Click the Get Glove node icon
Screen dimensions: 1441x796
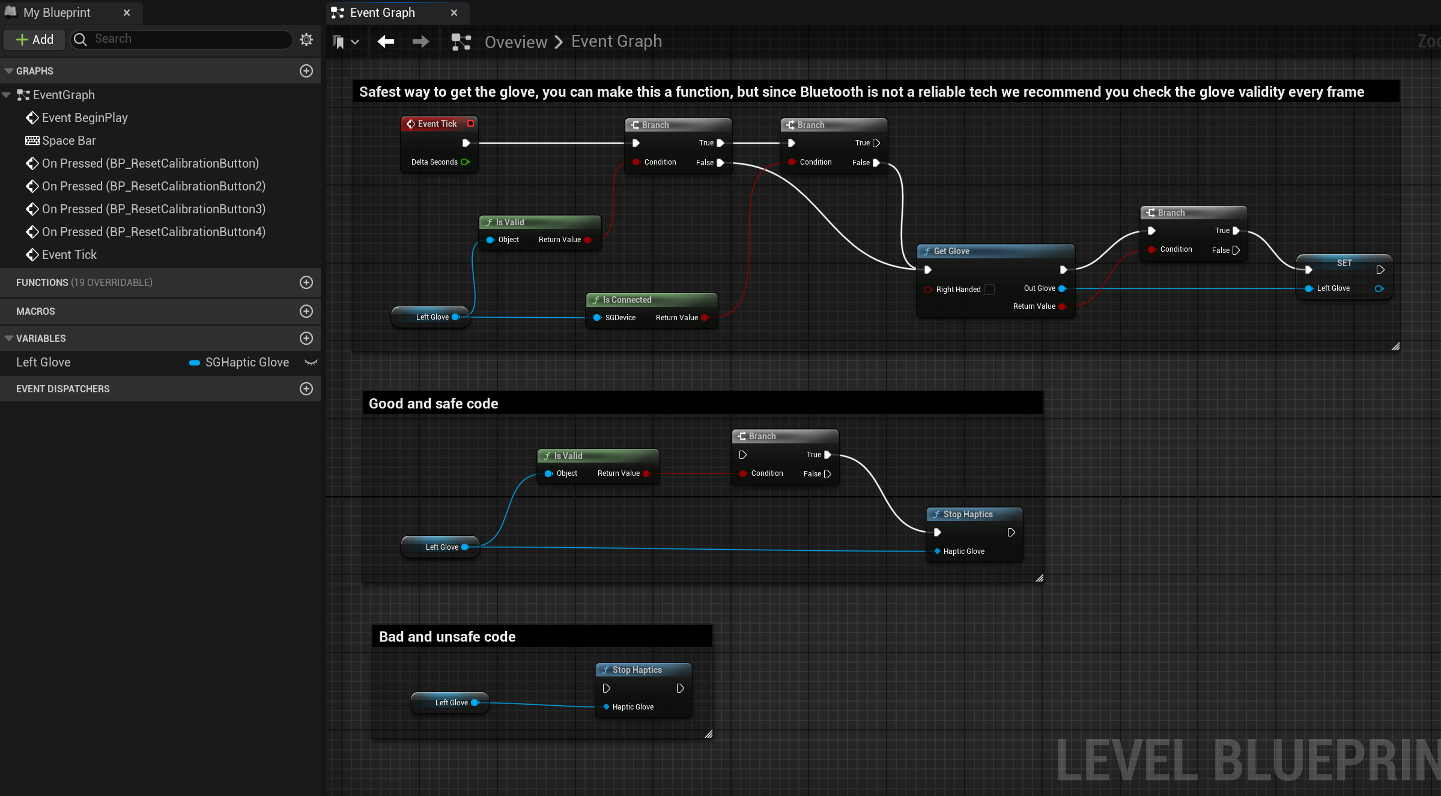926,250
